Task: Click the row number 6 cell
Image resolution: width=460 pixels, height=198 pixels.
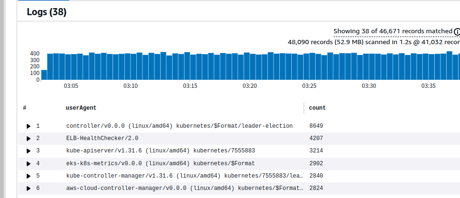Action: (x=38, y=188)
